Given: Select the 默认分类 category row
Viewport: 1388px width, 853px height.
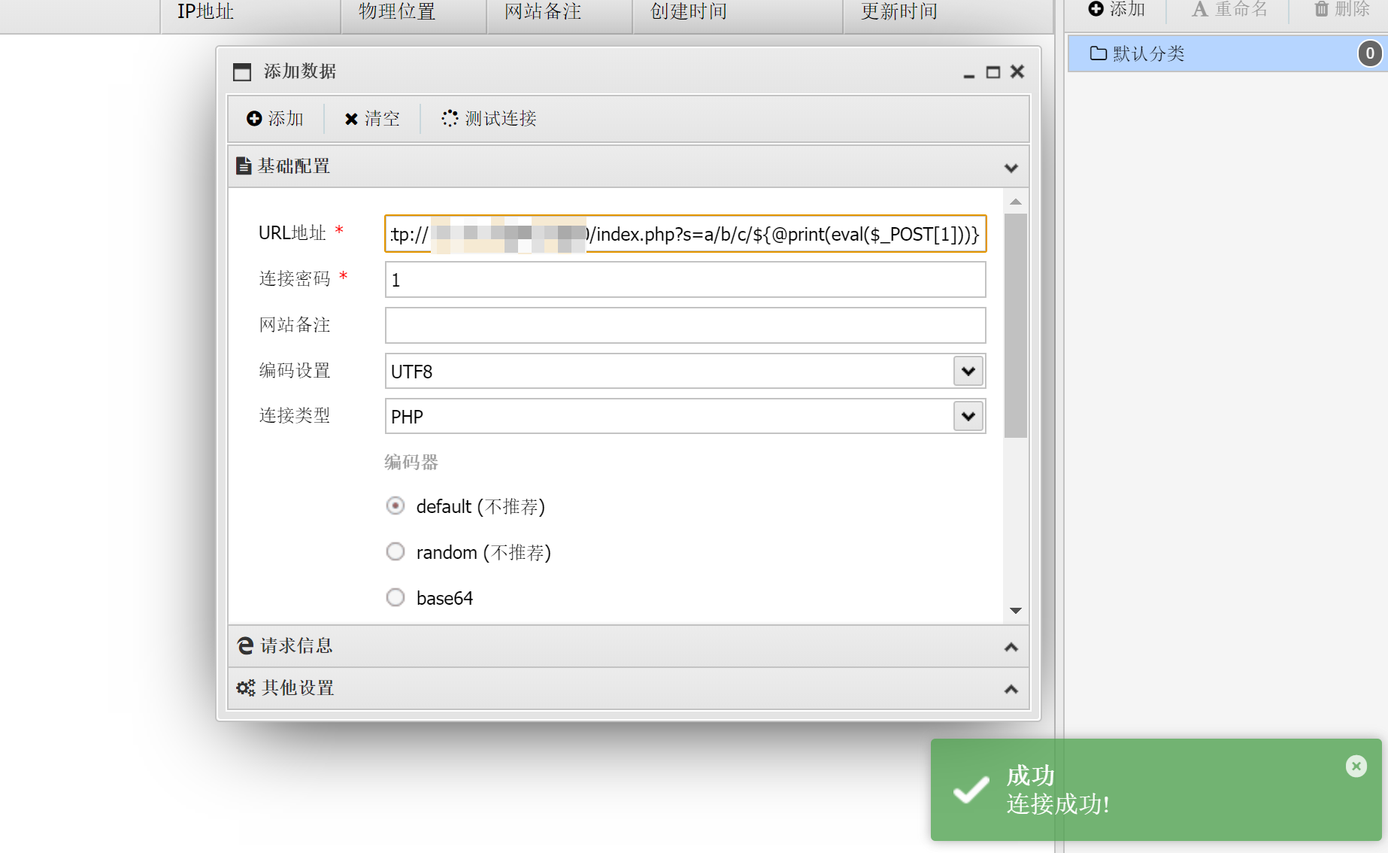Looking at the screenshot, I should [x=1228, y=53].
